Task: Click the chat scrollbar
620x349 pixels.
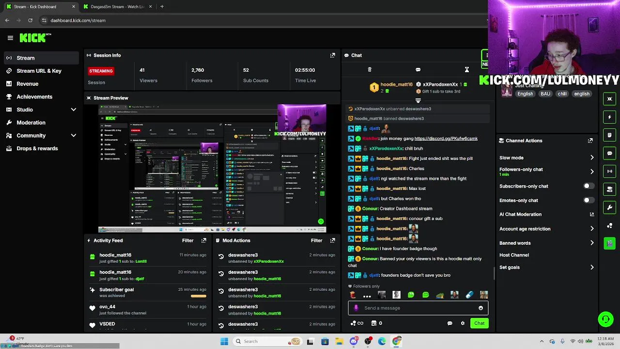Action: (x=494, y=273)
